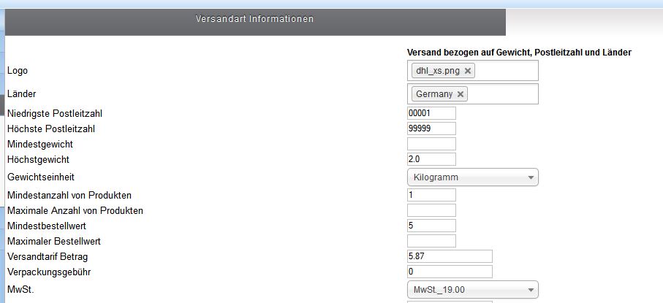Click the Höchstgewicht field showing 2.0

coord(431,159)
